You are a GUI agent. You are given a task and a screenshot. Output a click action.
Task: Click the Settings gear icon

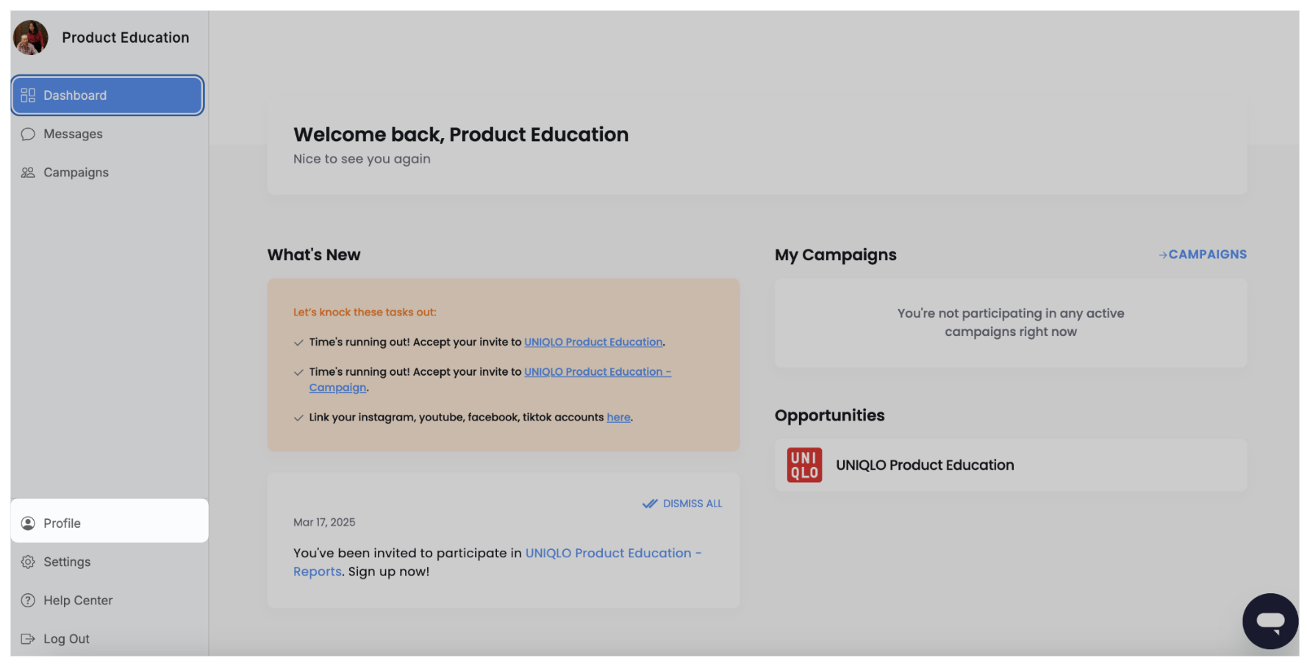[x=28, y=562]
